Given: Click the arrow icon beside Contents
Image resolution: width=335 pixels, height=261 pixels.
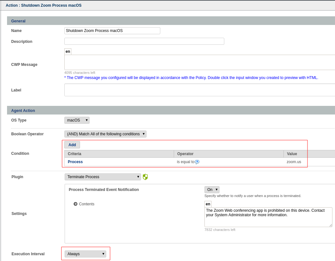Looking at the screenshot, I should click(x=76, y=204).
